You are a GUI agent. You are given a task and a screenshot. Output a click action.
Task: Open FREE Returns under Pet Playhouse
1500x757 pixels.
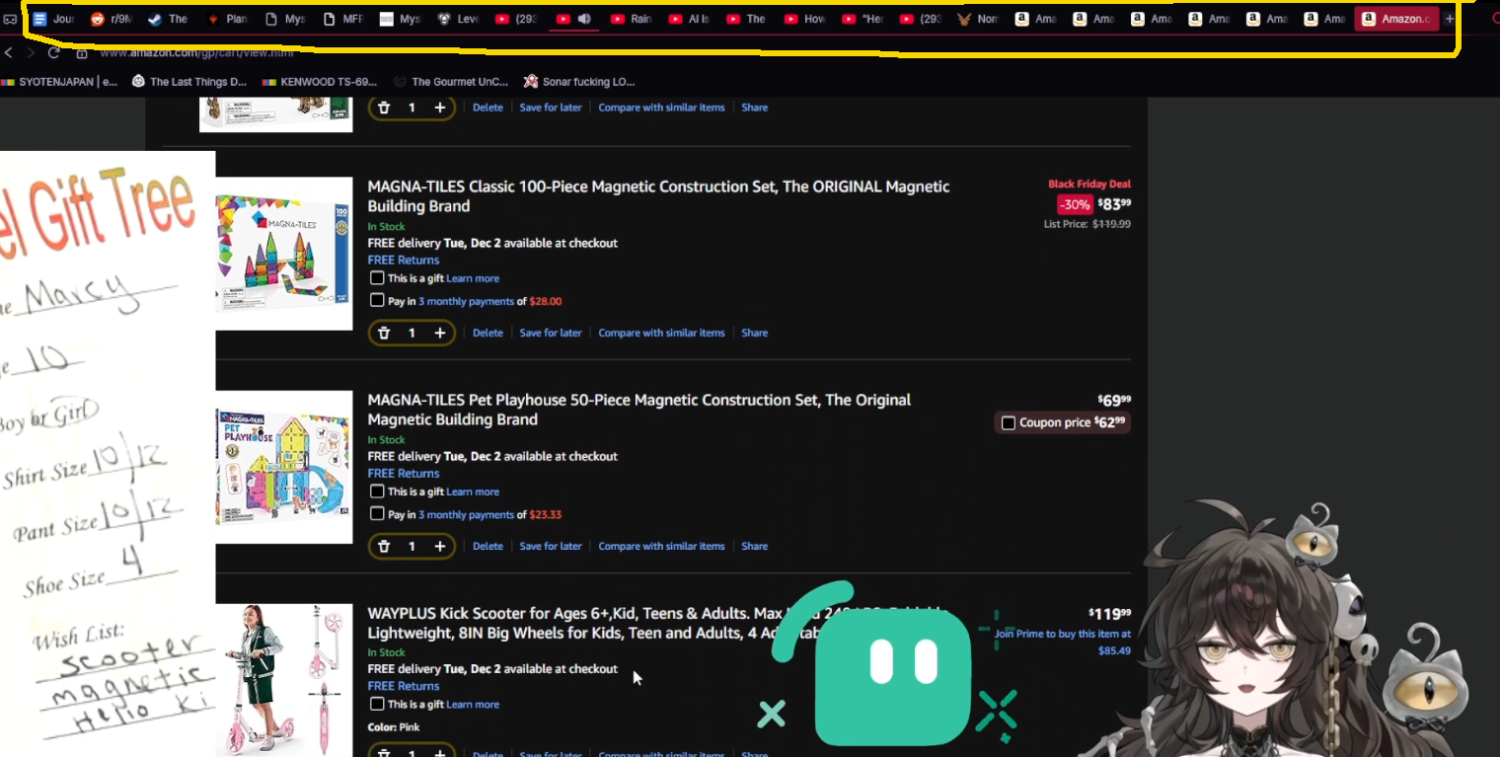pyautogui.click(x=404, y=474)
